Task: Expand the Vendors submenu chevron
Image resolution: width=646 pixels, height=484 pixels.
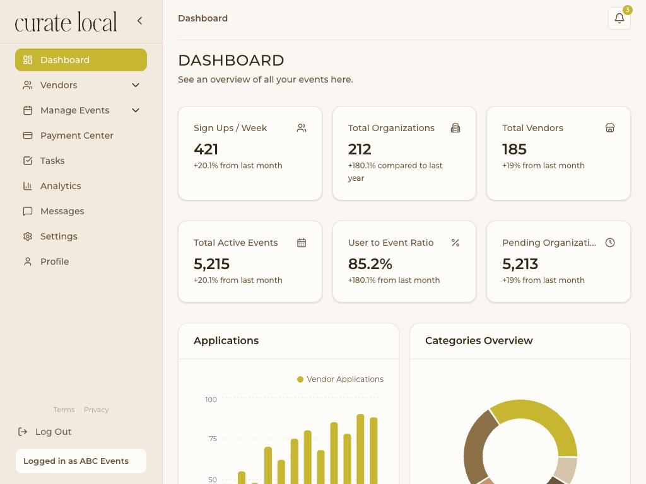Action: 136,85
